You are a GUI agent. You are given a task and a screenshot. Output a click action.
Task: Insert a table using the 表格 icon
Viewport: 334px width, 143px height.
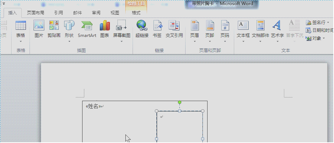tap(21, 25)
